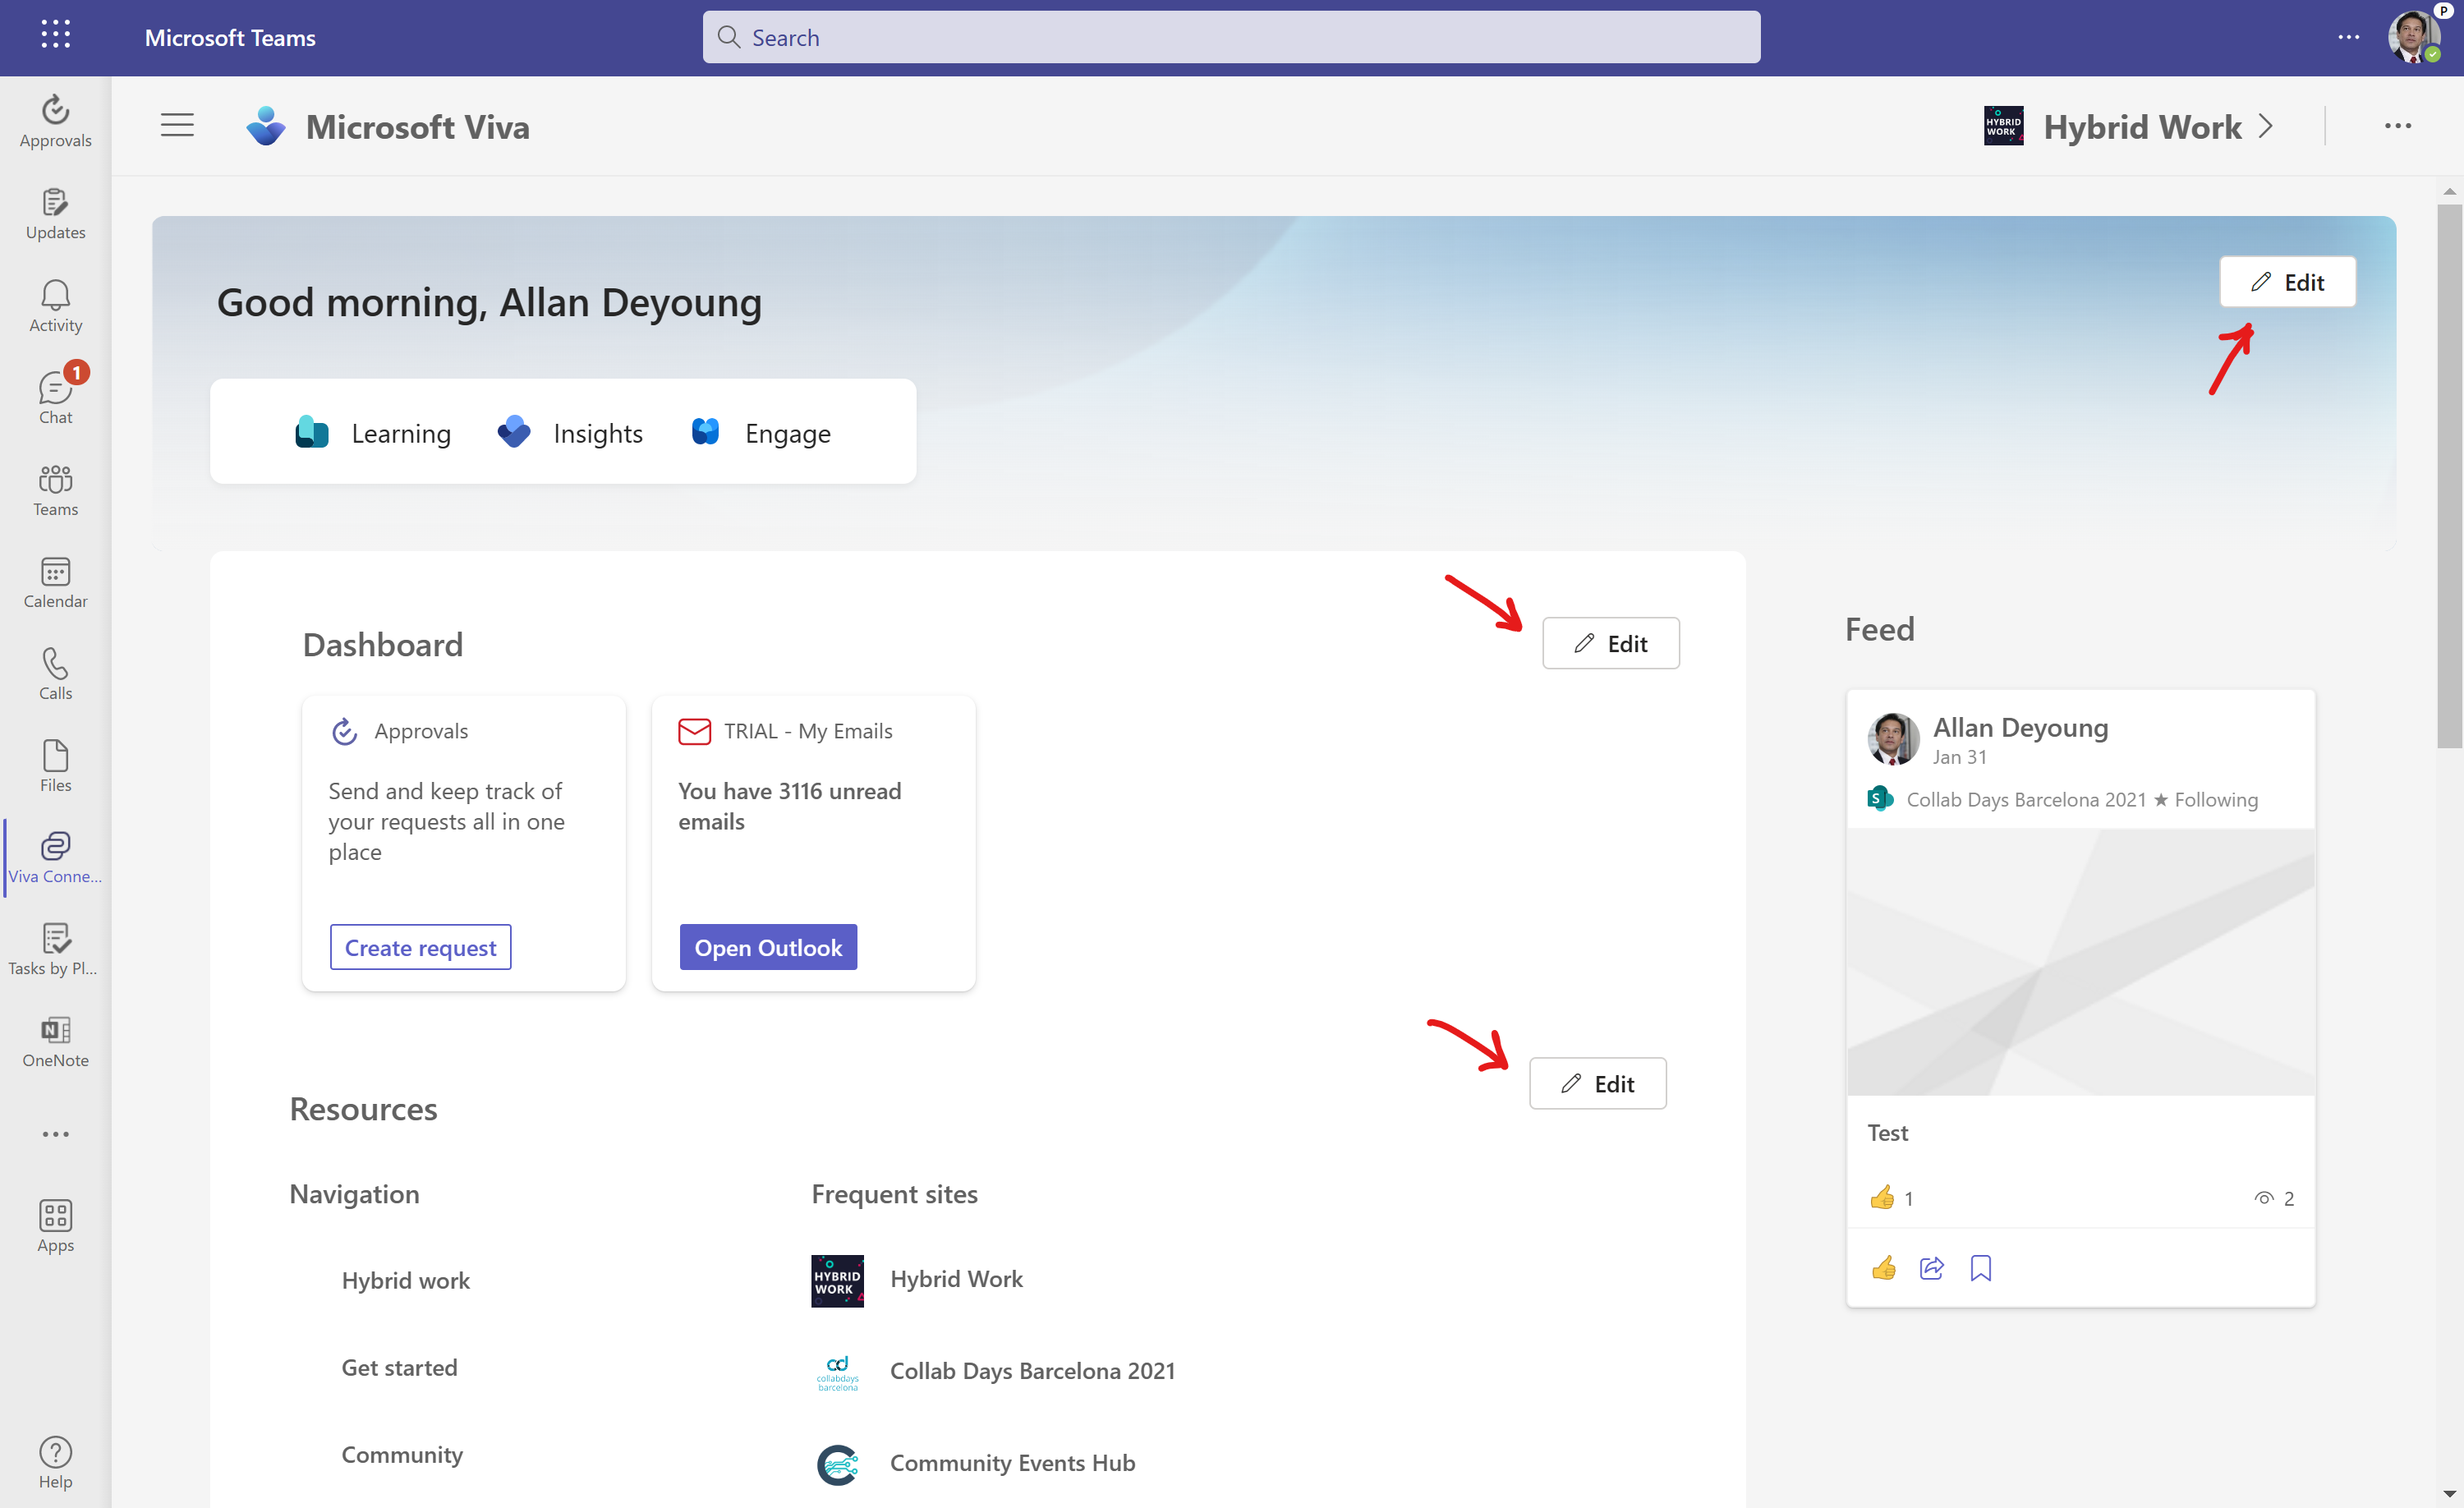The image size is (2464, 1508).
Task: Expand the Hybrid Work site chevron
Action: point(2266,126)
